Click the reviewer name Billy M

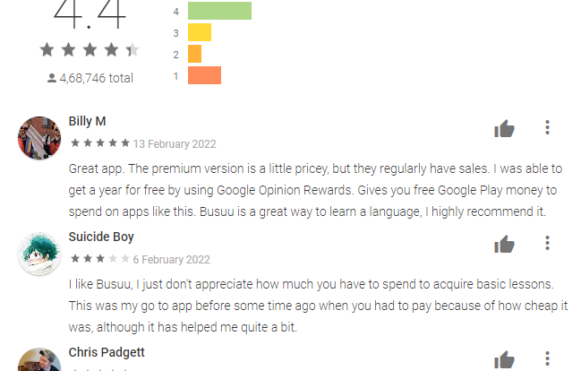(x=87, y=121)
